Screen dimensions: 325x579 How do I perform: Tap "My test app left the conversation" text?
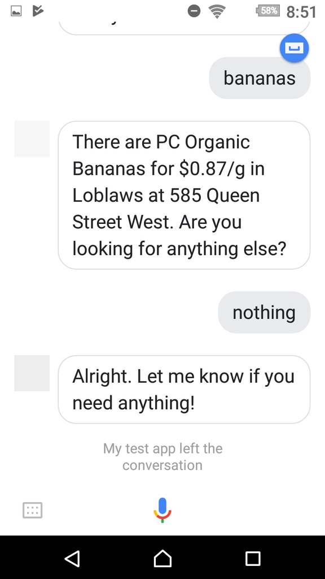tap(162, 457)
